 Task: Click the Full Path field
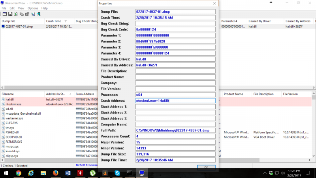[x=175, y=131]
